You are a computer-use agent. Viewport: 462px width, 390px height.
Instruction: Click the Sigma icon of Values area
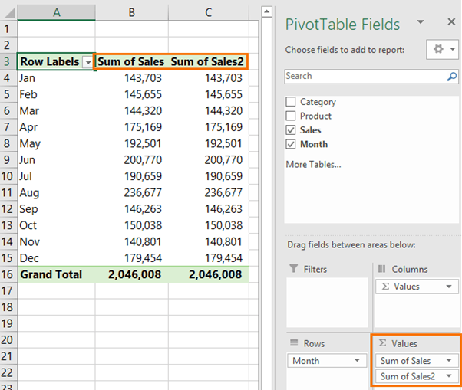(382, 343)
